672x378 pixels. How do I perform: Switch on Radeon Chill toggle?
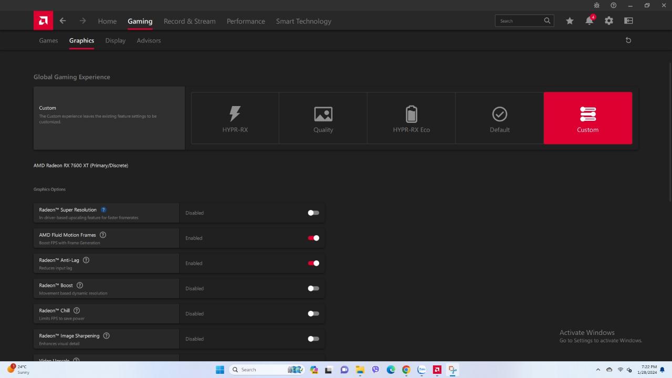[313, 313]
